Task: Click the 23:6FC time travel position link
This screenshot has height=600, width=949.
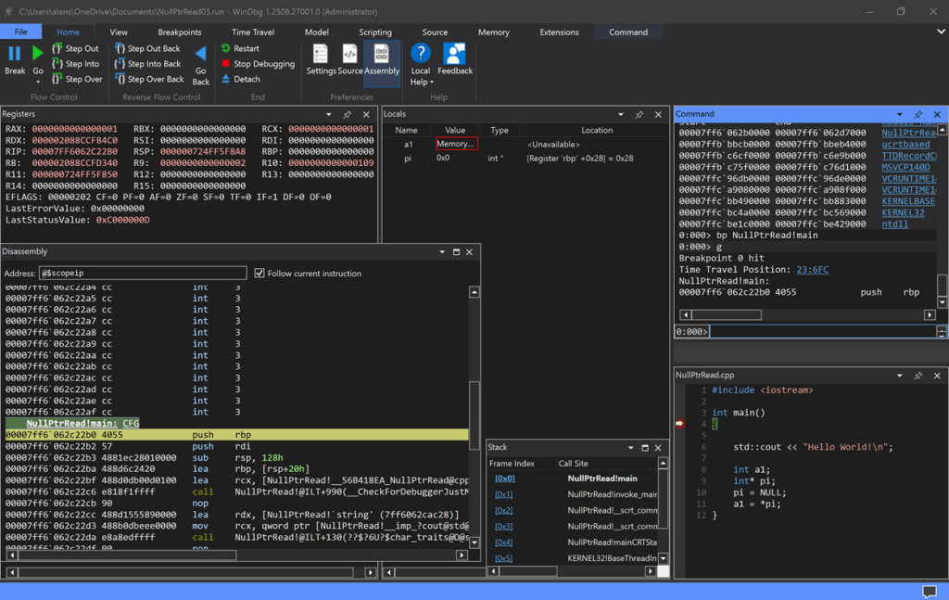Action: (812, 270)
